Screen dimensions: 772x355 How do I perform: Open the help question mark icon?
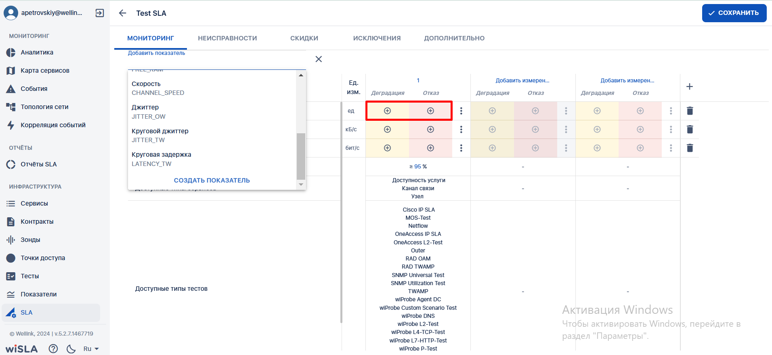pos(53,349)
